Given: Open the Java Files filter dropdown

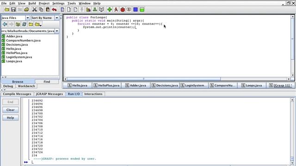Looking at the screenshot, I should (28, 18).
